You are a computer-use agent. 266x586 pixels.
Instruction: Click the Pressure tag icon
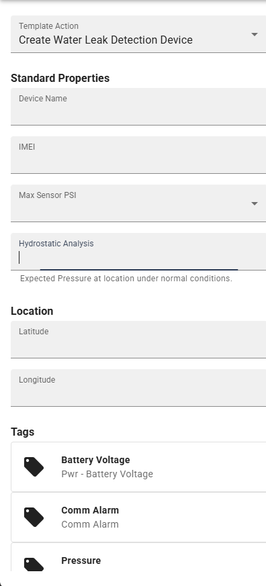point(34,565)
